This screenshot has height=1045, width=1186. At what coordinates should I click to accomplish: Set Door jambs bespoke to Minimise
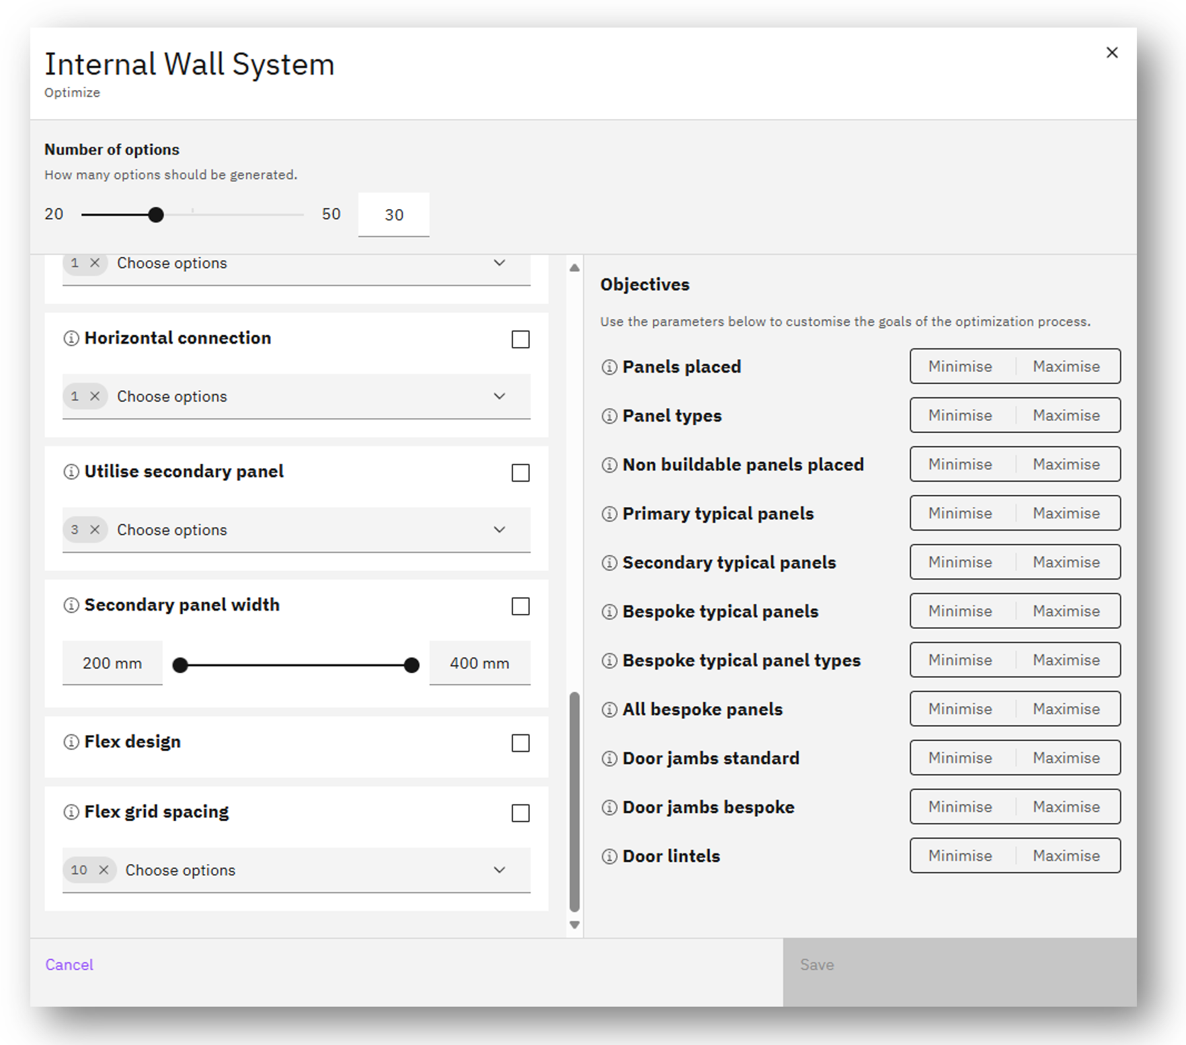tap(962, 807)
